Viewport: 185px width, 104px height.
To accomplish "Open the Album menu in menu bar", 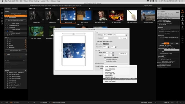I will (x=26, y=1).
